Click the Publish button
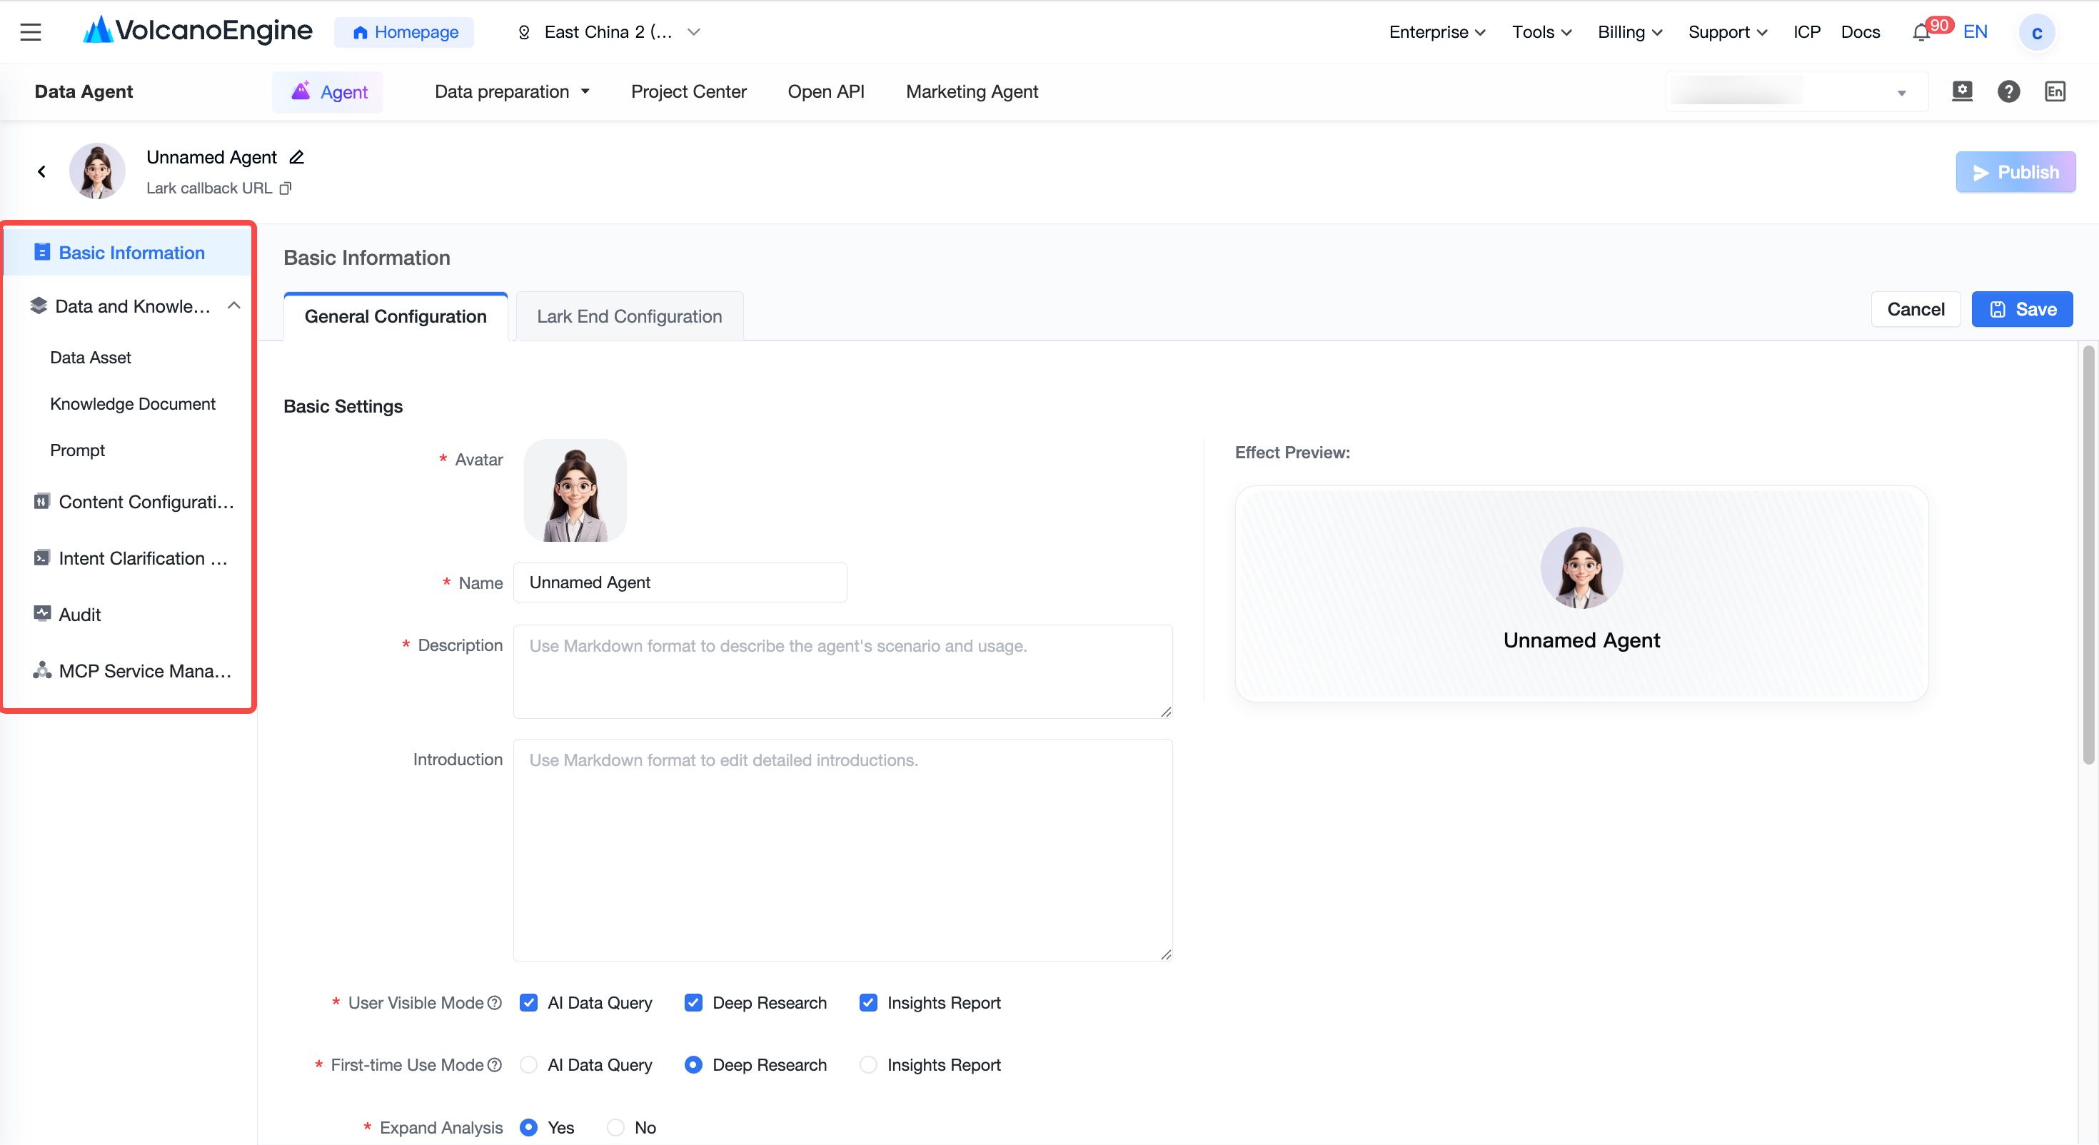2099x1145 pixels. pyautogui.click(x=2015, y=172)
